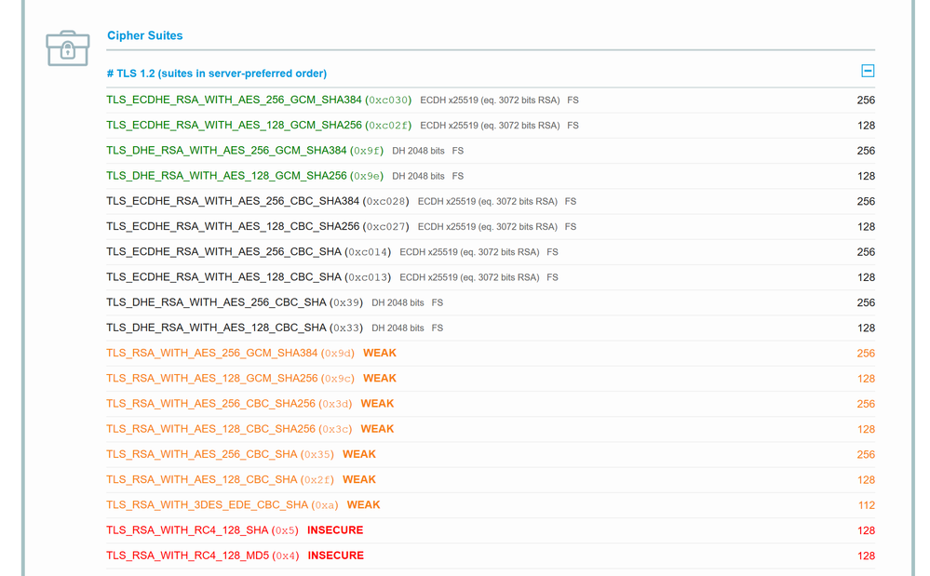930x576 pixels.
Task: Click TLS_DHE_RSA_WITH_AES_128_GCM_SHA256 cipher entry
Action: [x=226, y=176]
